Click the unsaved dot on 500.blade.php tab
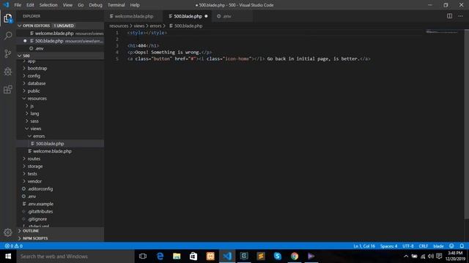The image size is (469, 263). (x=206, y=16)
